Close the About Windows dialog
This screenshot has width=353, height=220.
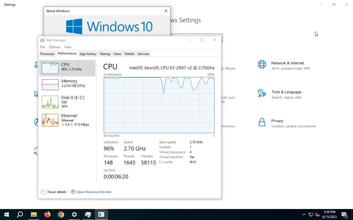click(x=166, y=11)
